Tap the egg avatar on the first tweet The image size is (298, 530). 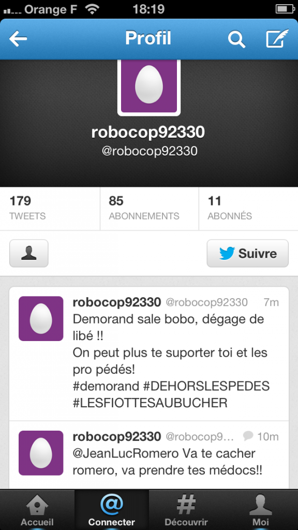point(41,318)
